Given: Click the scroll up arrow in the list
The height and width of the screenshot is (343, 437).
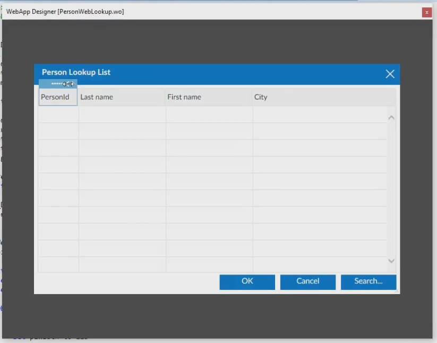Looking at the screenshot, I should [x=391, y=117].
